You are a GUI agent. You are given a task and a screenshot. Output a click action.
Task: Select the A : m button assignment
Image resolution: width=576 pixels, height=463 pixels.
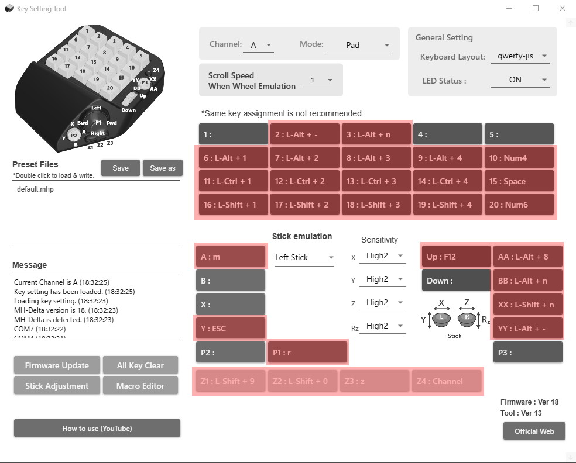pyautogui.click(x=230, y=257)
